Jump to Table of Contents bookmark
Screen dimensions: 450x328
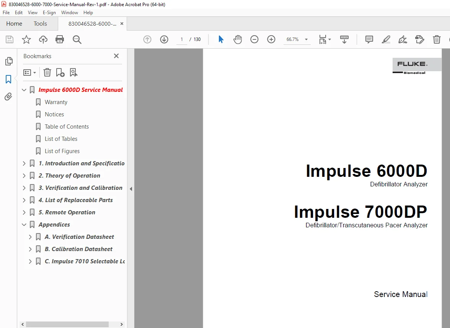[67, 127]
